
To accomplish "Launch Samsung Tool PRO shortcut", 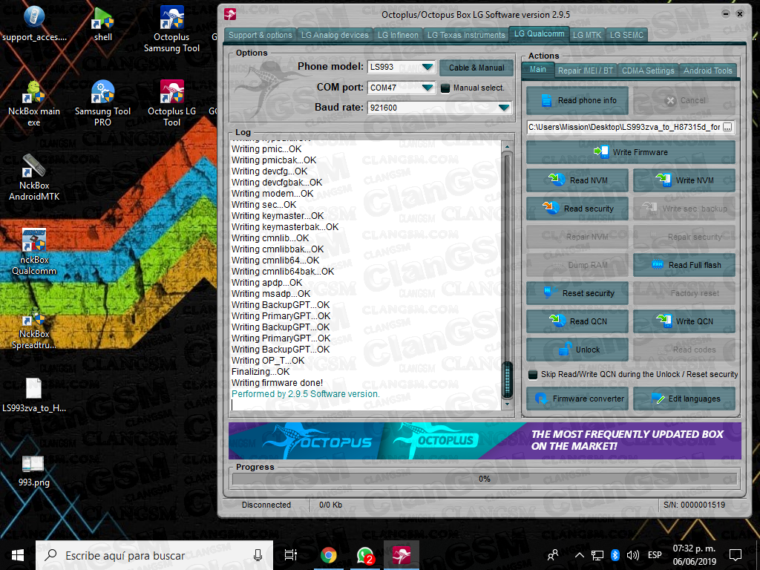I will [x=102, y=103].
